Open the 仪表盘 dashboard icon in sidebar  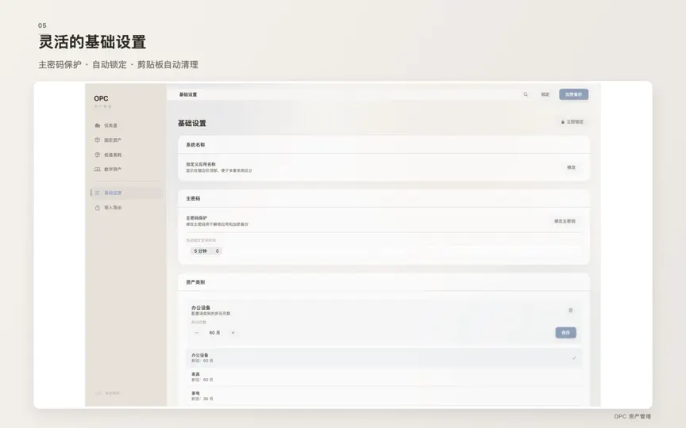[98, 125]
